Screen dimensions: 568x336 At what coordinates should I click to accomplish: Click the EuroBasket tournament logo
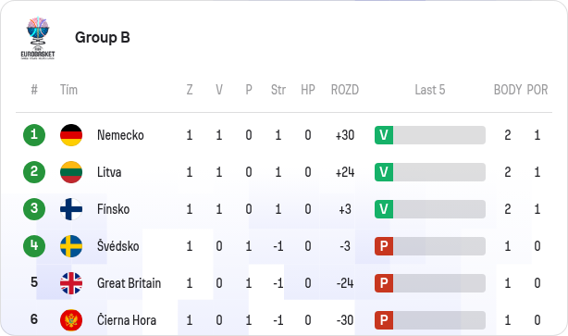click(38, 38)
